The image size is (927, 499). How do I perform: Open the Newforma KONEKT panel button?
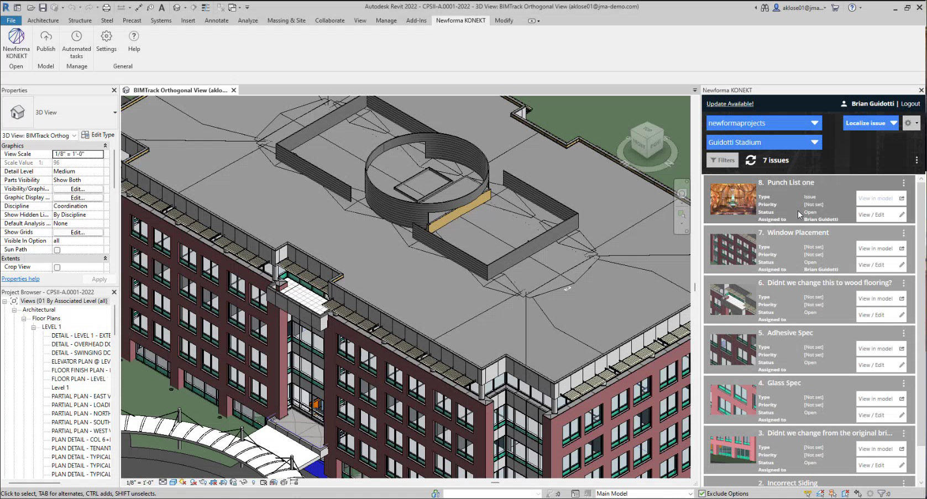(x=16, y=44)
